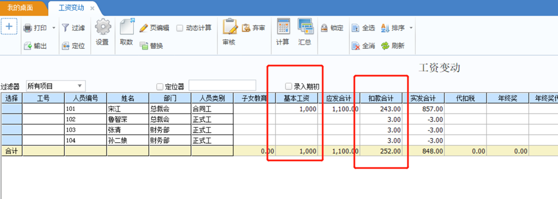The image size is (558, 199).
Task: Click the 姓名 column header
Action: [x=128, y=98]
